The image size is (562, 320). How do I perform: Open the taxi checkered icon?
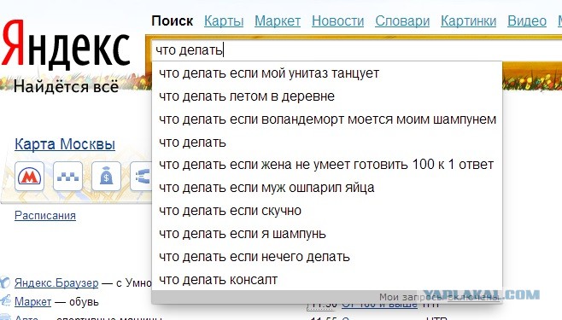click(x=67, y=176)
